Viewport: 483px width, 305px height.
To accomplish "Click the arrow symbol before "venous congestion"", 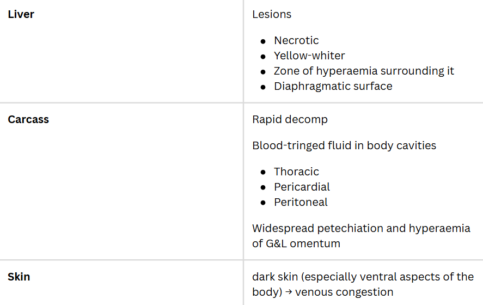I will (x=288, y=292).
